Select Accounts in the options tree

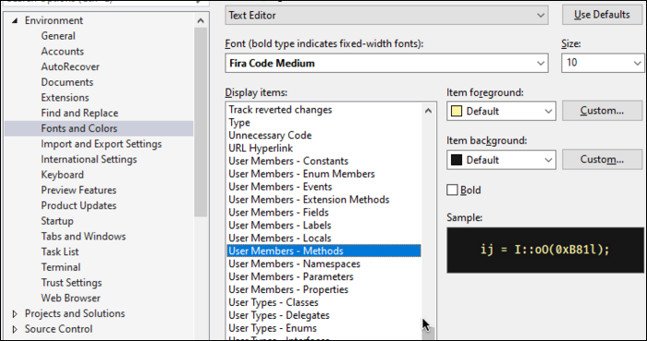62,51
